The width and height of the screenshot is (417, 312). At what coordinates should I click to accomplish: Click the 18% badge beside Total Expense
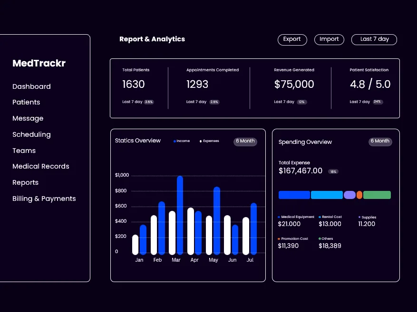pos(333,171)
